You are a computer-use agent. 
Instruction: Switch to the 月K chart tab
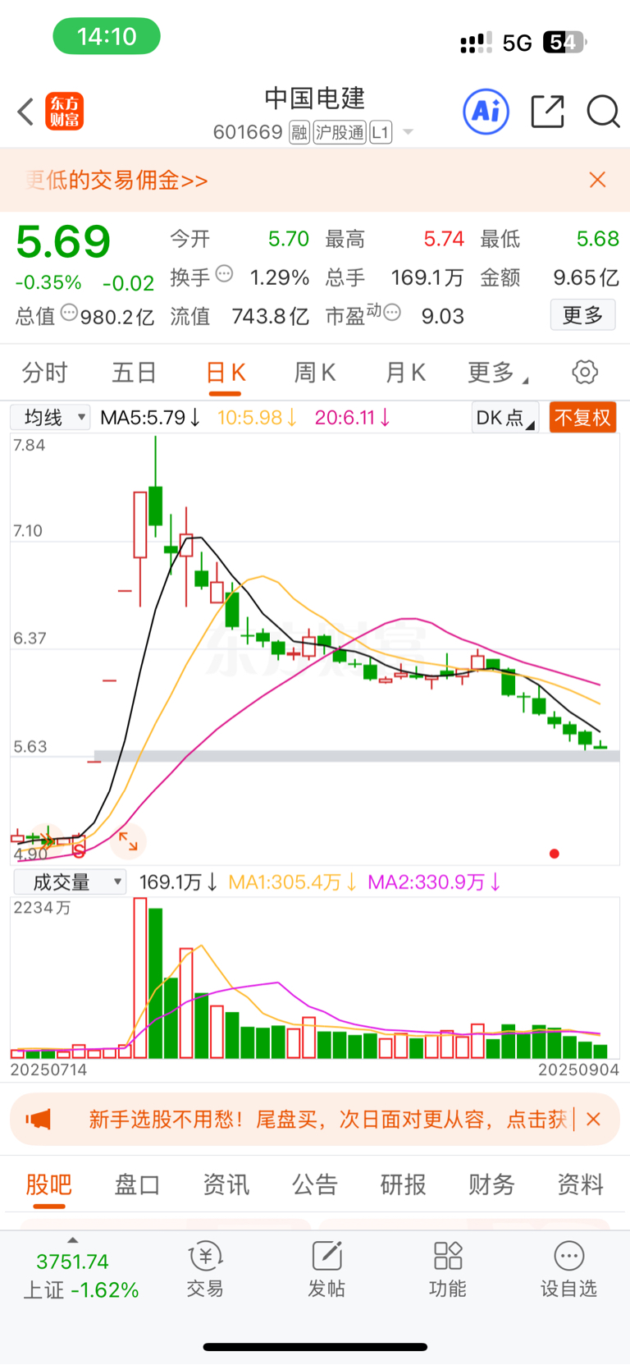[405, 373]
